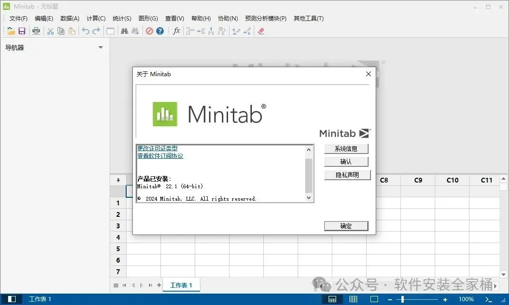Switch to output-and-worksheet split view icon

[x=332, y=299]
